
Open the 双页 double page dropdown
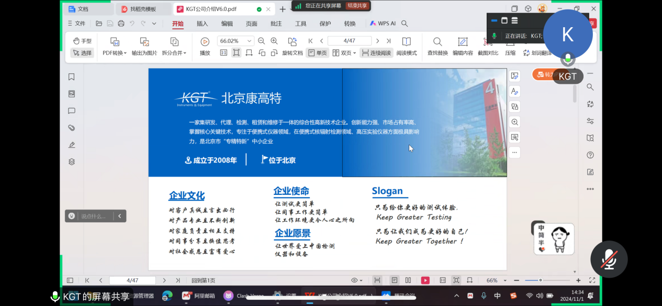[344, 53]
